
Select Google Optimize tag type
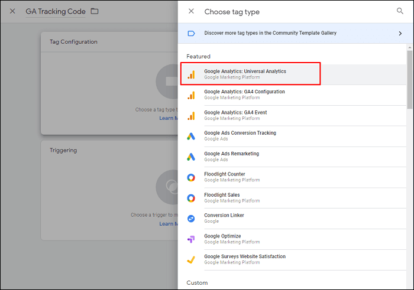tap(293, 239)
